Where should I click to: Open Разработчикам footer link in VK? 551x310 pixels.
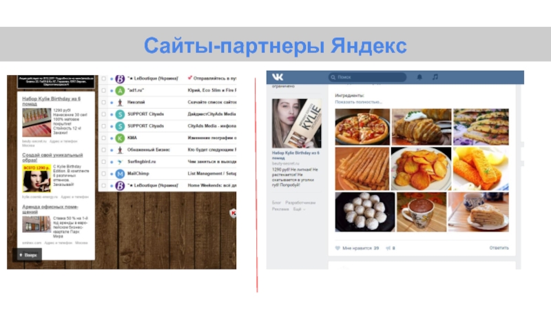point(300,203)
